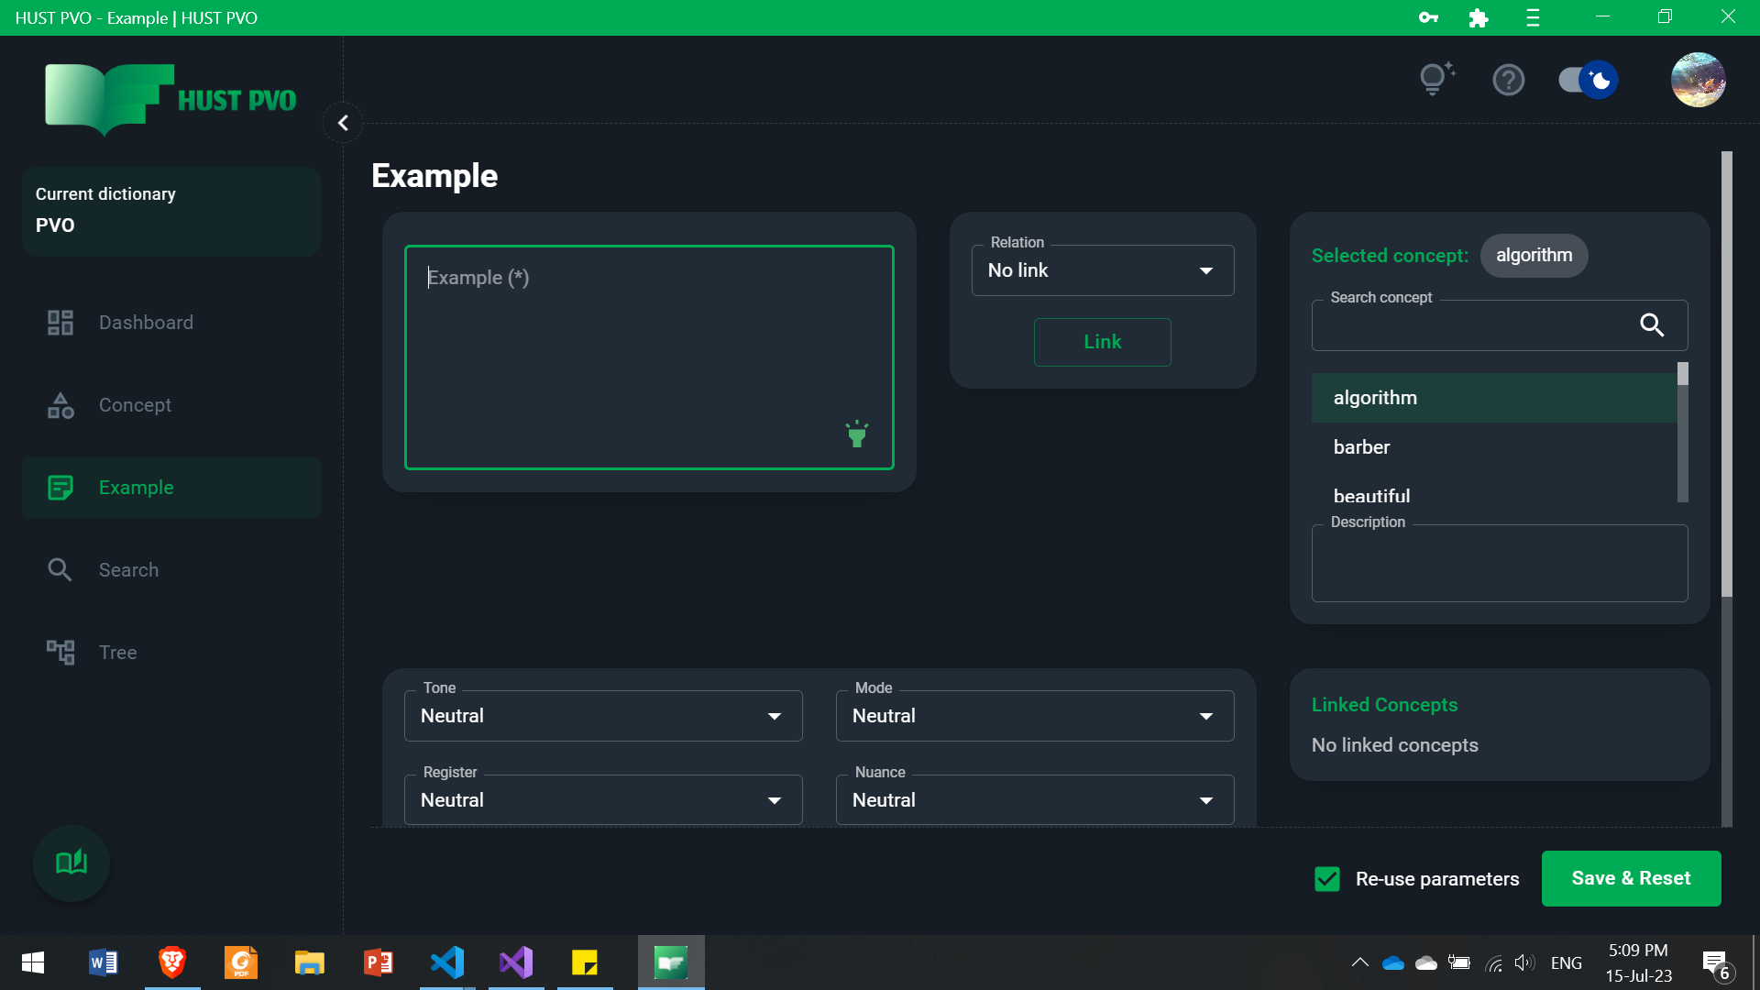Click the help question mark icon
The width and height of the screenshot is (1760, 990).
1507,79
